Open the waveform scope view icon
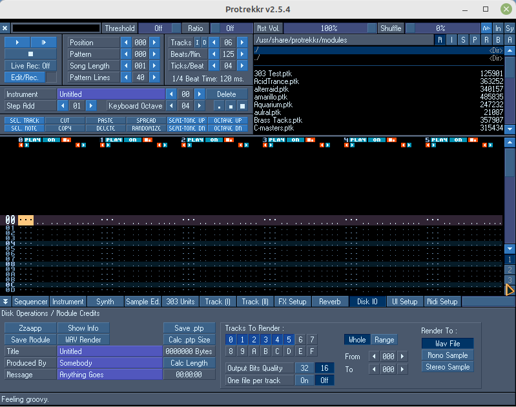The width and height of the screenshot is (516, 407). (486, 28)
